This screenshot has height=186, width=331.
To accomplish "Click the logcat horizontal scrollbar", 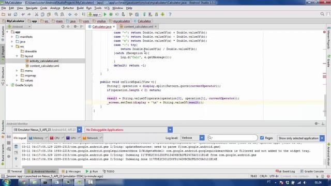I will click(x=52, y=167).
